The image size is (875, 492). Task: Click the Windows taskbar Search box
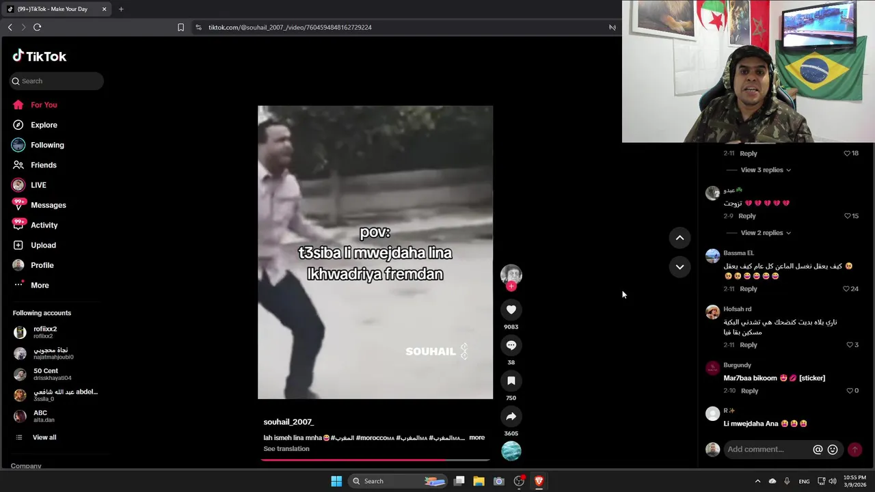coord(398,481)
